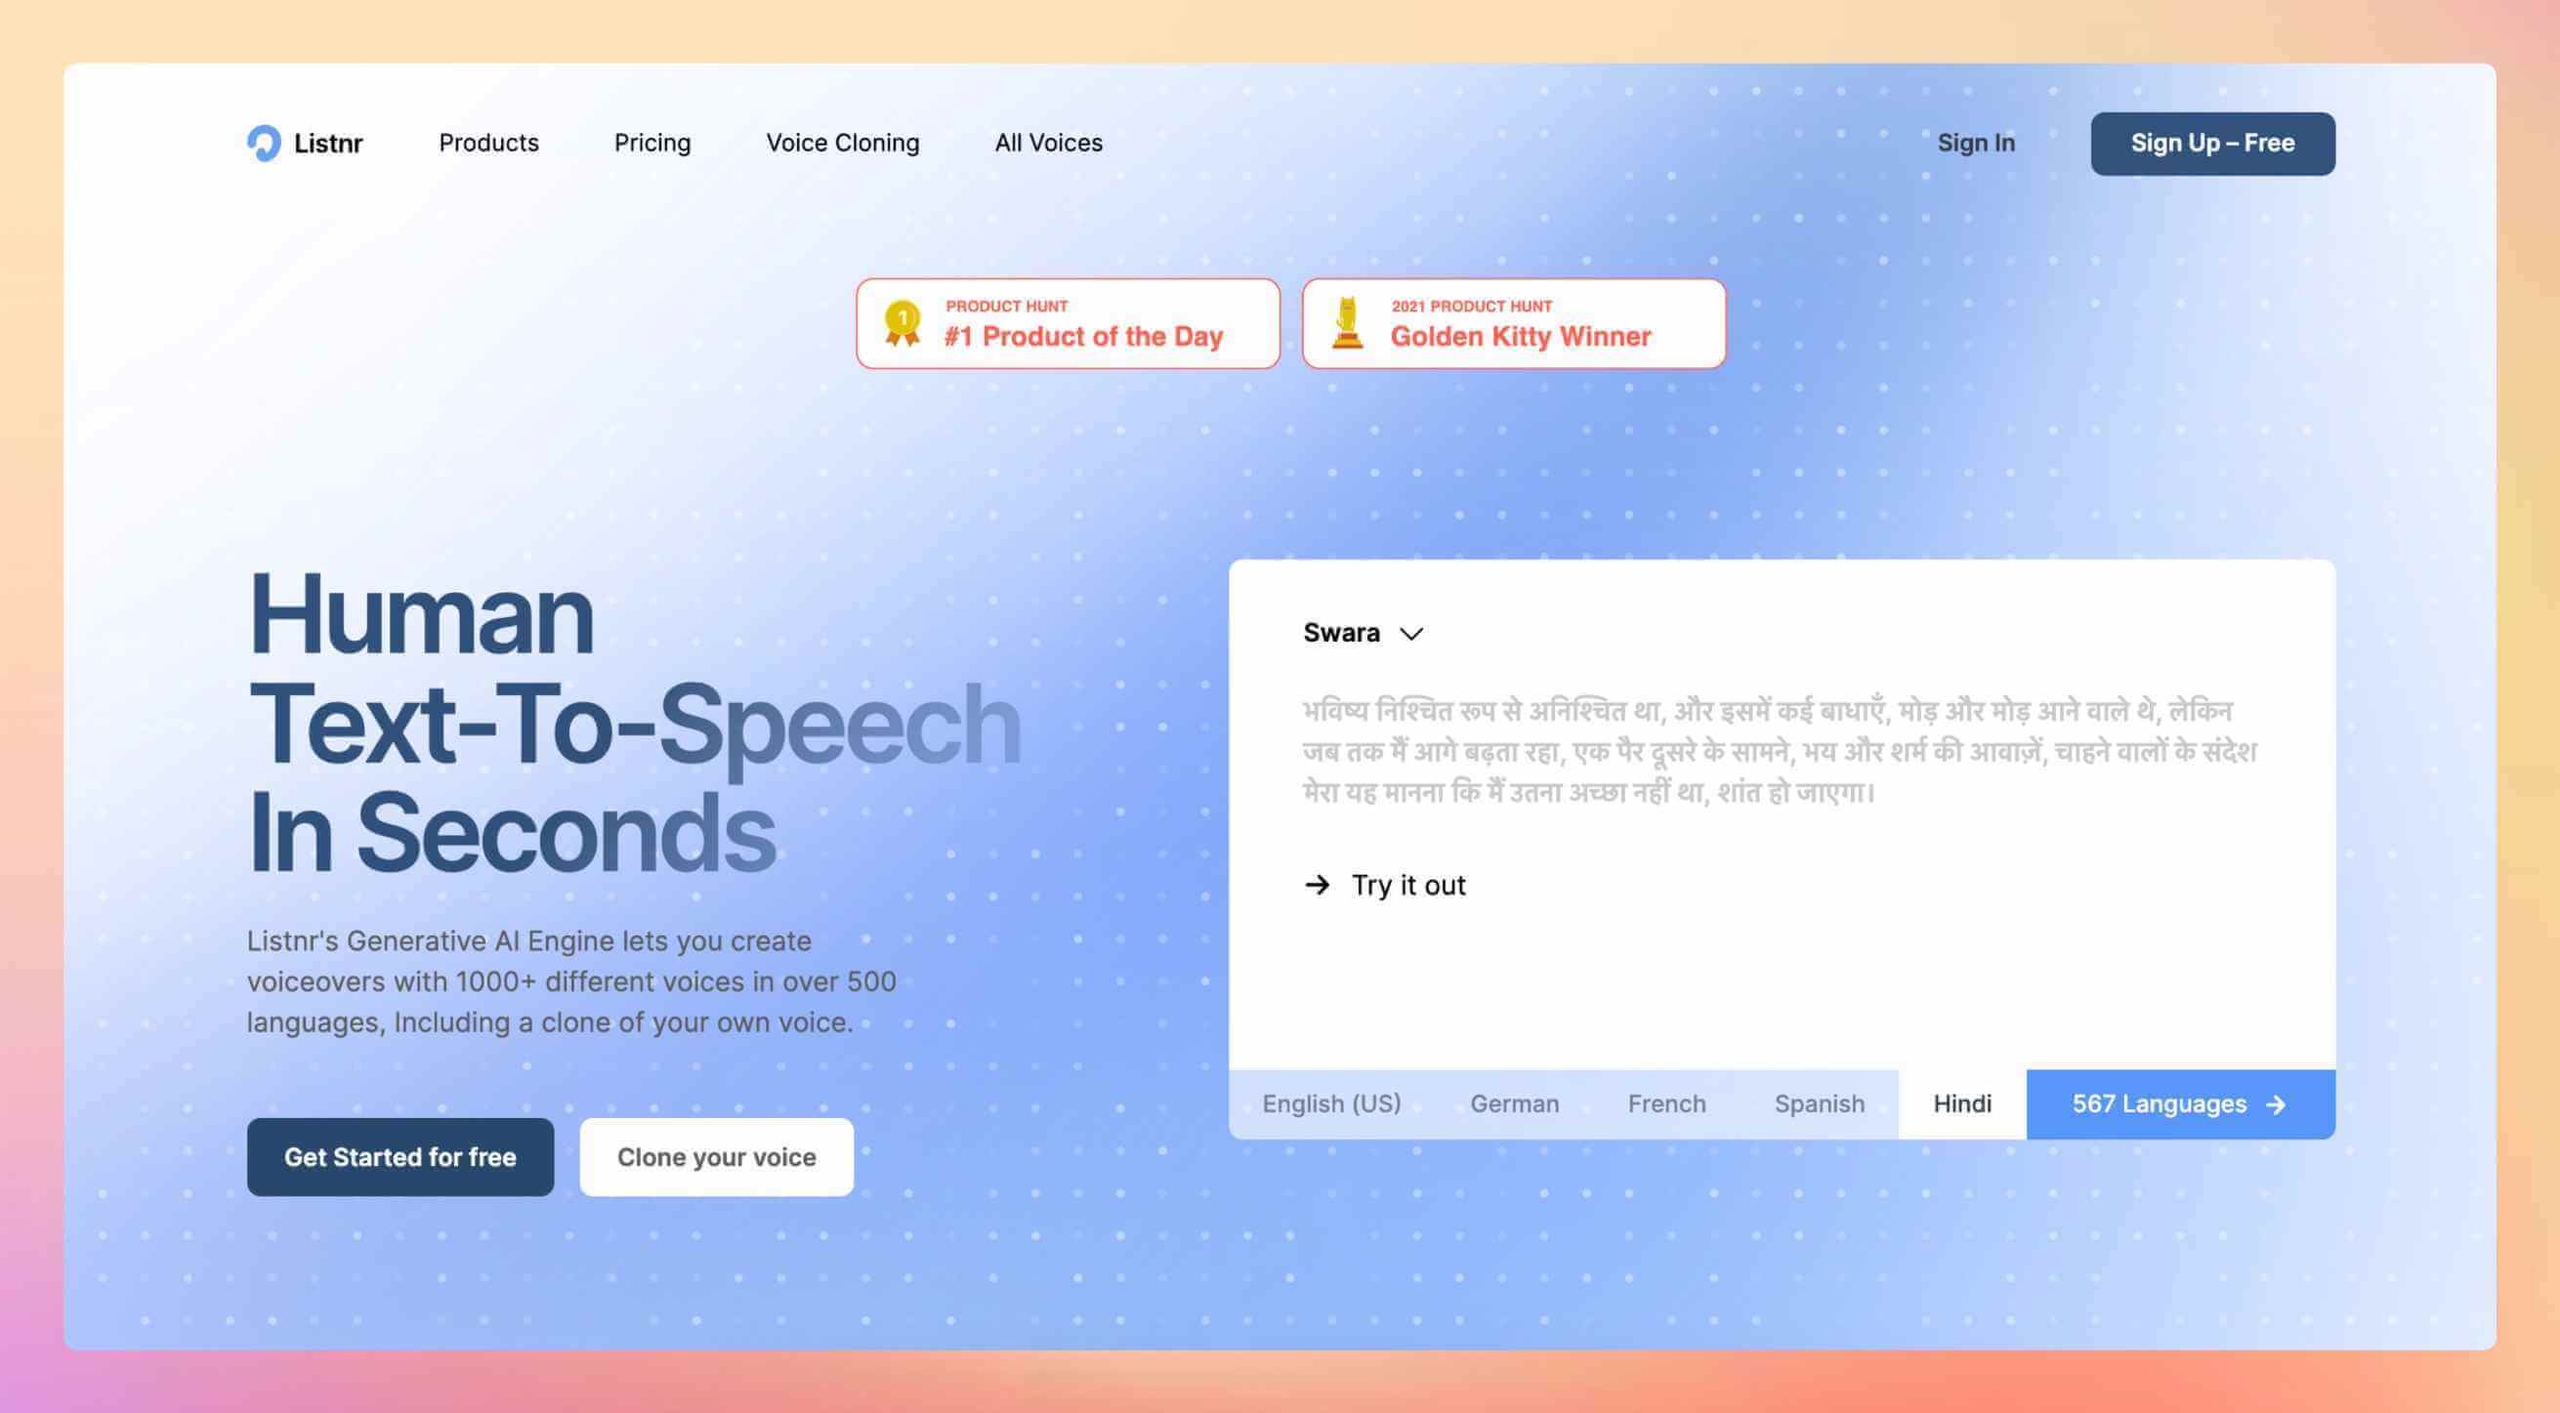Expand the 567 Languages selector

[2179, 1103]
